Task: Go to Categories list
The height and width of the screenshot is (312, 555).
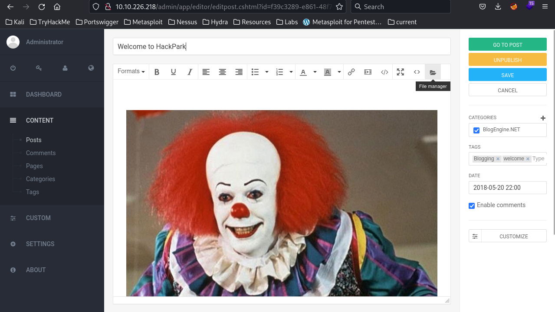Action: (40, 179)
